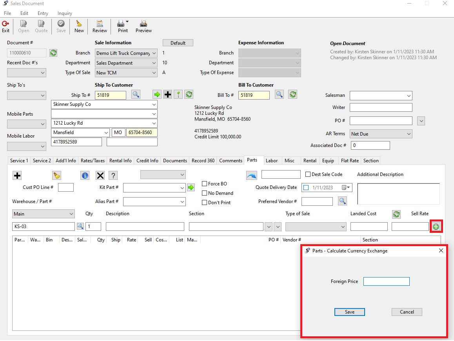The image size is (454, 341).
Task: Click the Additional Description text box
Action: point(398,194)
